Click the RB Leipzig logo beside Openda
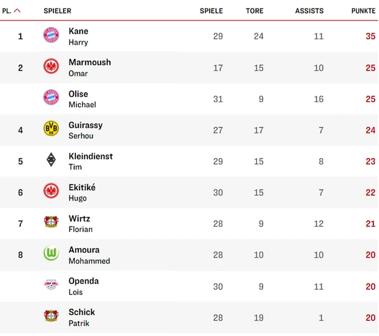 tap(51, 285)
